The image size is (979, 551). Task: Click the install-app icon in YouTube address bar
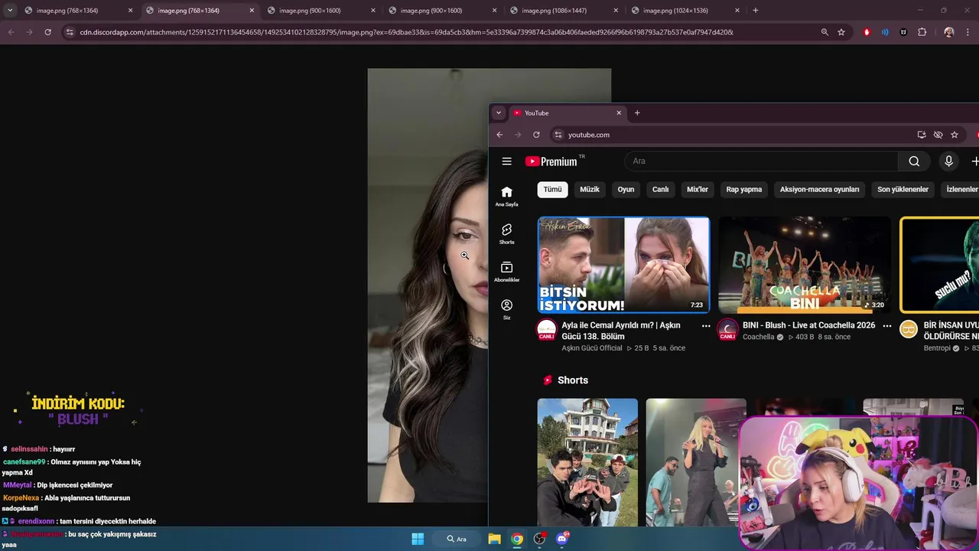[922, 135]
